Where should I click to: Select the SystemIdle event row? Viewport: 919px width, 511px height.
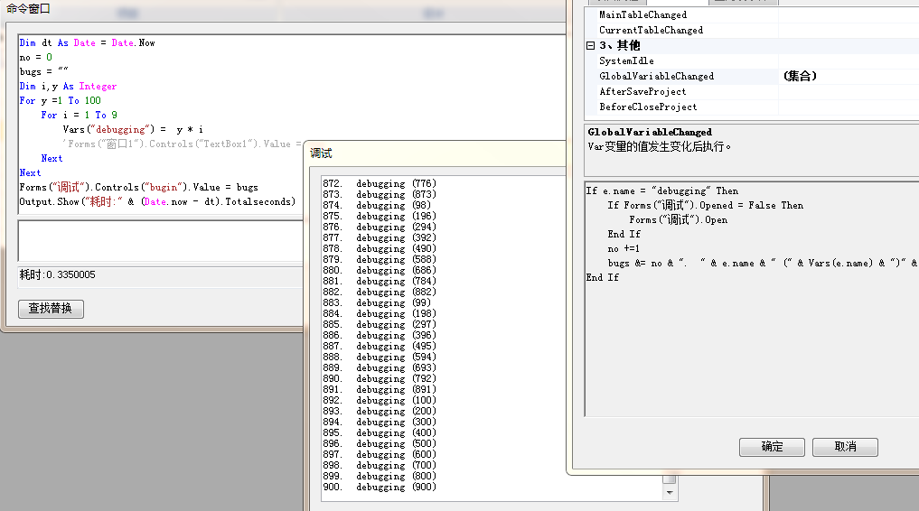[x=626, y=60]
